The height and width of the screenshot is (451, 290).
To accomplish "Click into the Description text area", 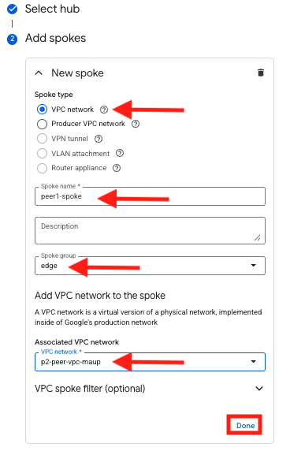I will [x=150, y=231].
